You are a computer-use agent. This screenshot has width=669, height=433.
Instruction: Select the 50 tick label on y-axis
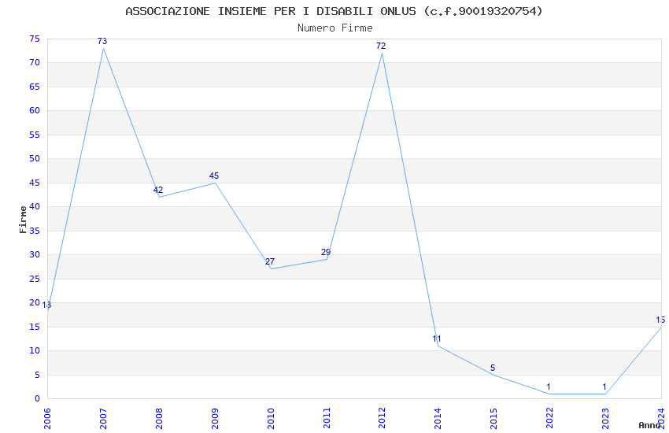tap(35, 159)
